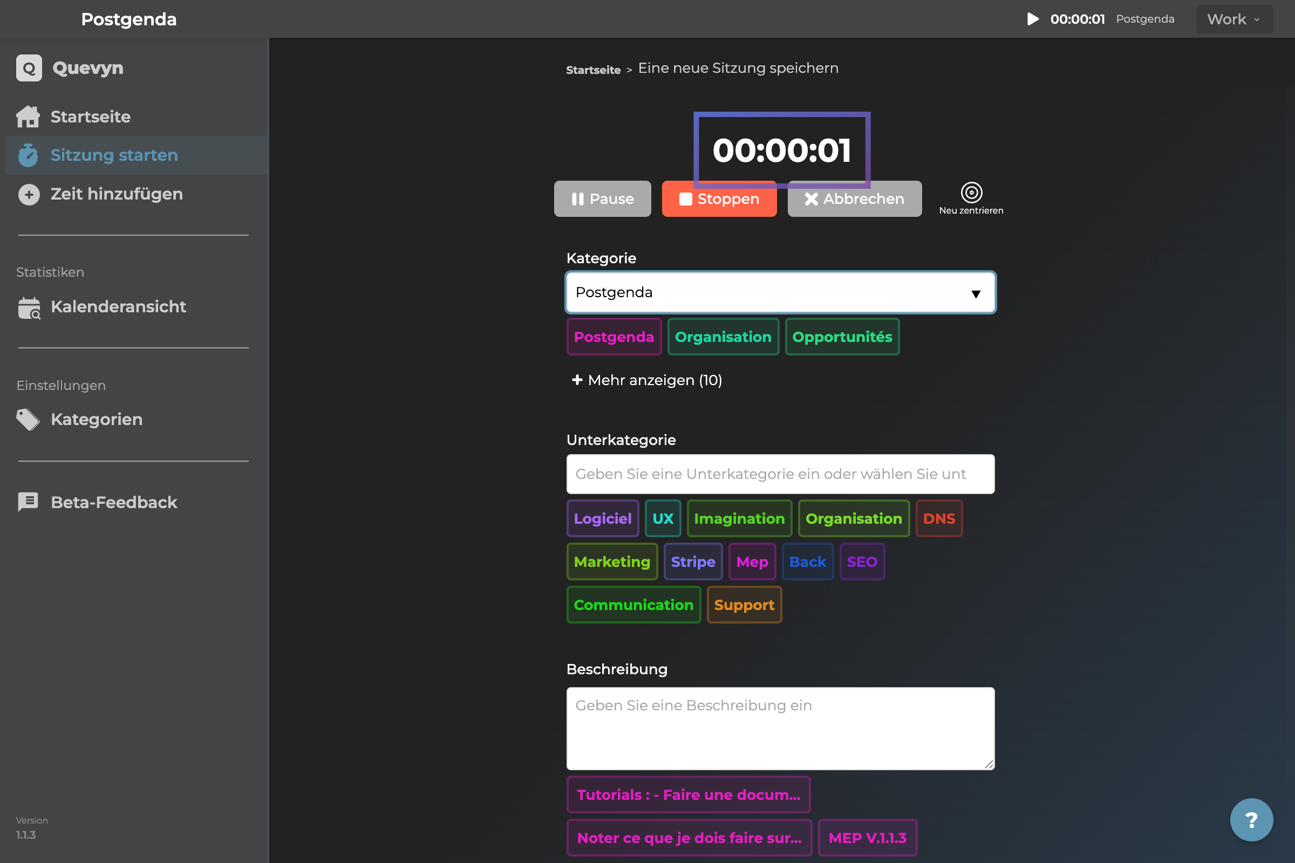Select the UX subcategory chip
Viewport: 1295px width, 863px height.
click(663, 518)
